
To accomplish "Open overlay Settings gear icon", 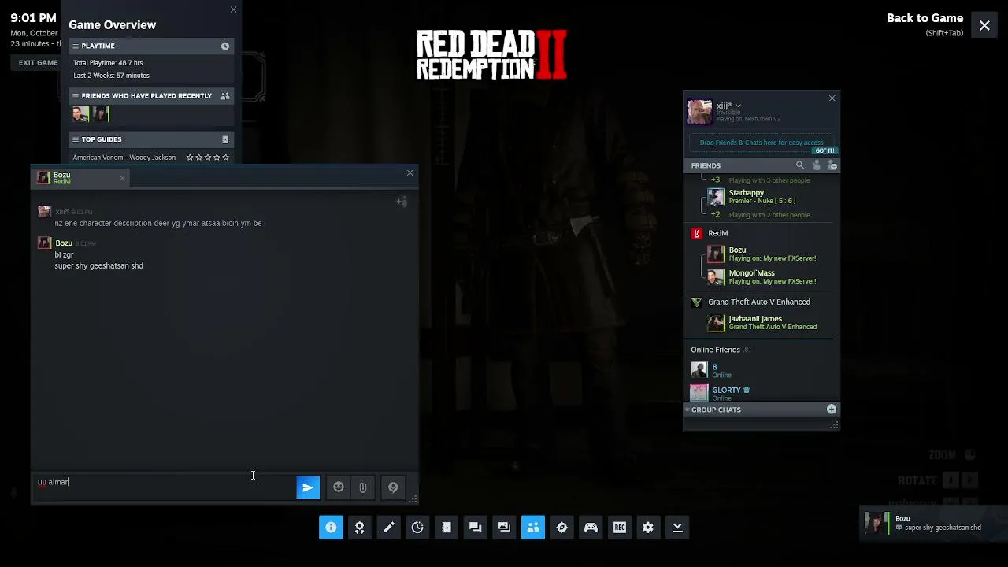I will tap(648, 528).
